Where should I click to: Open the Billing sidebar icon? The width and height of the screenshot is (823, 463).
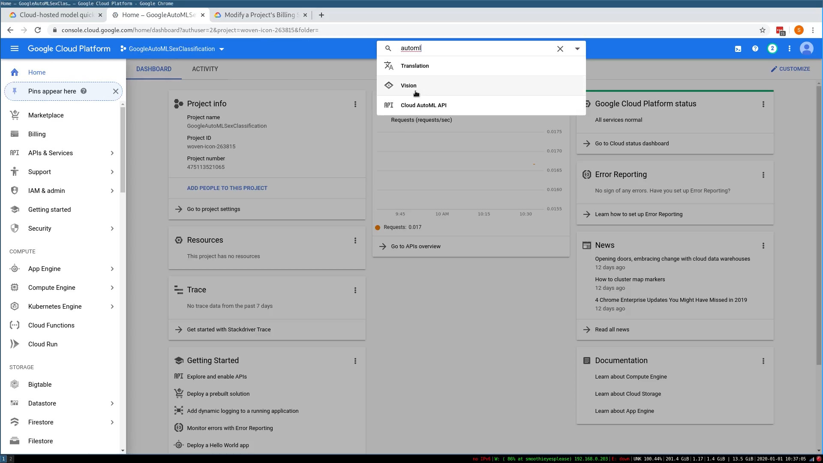pos(15,134)
